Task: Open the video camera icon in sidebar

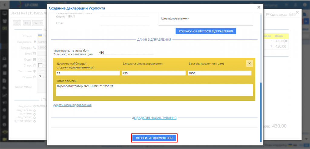Action: tap(5, 139)
